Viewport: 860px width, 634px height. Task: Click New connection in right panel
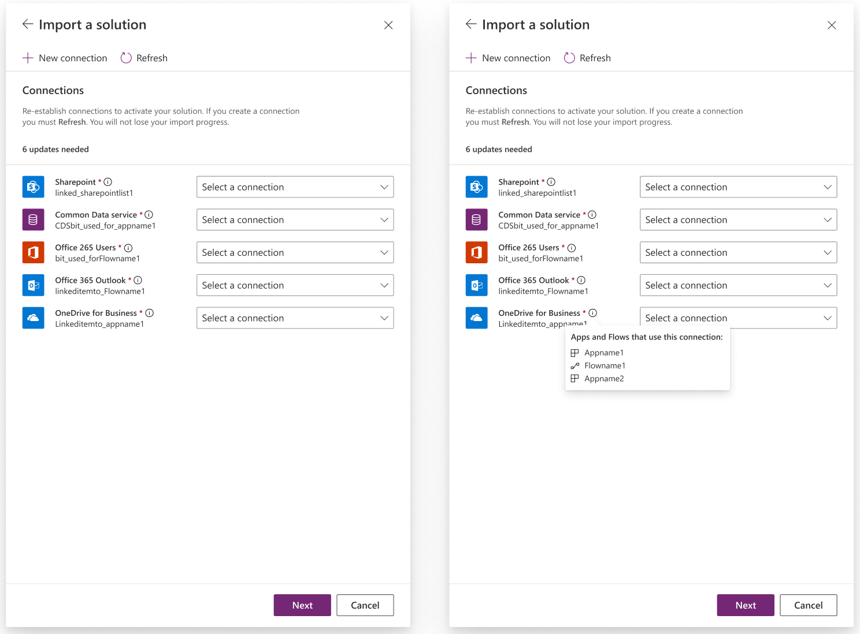pos(508,58)
